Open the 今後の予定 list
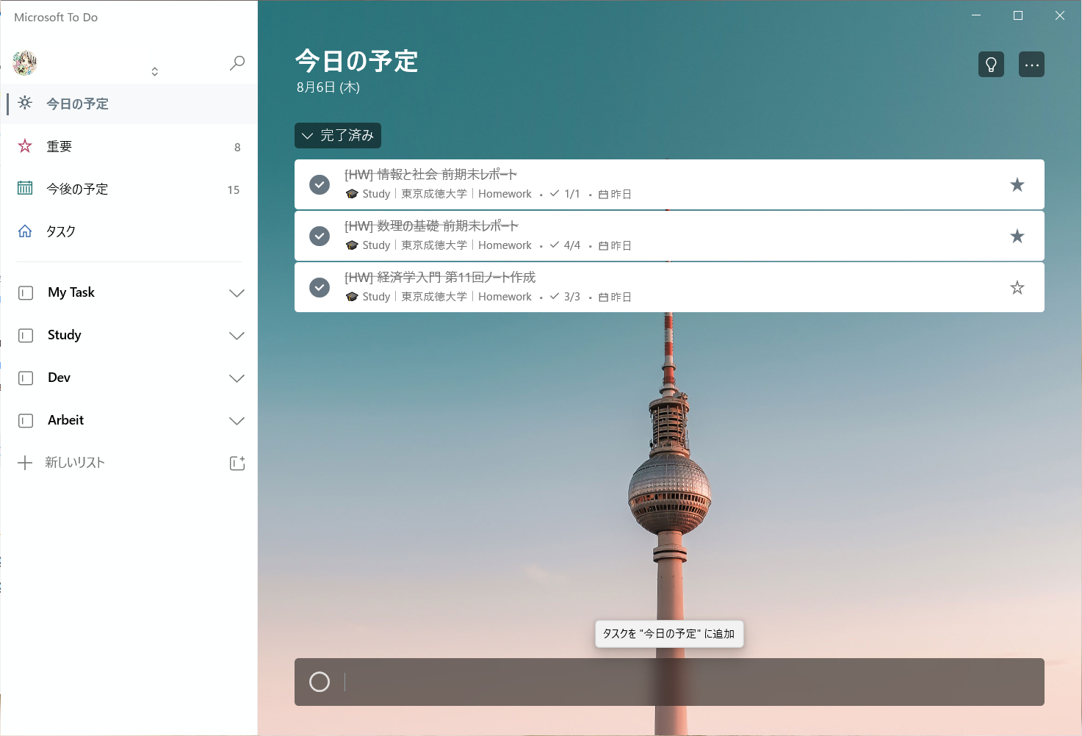Screen dimensions: 1082x736 [x=77, y=190]
